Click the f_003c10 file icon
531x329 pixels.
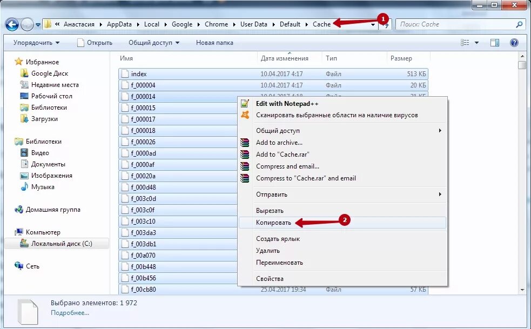125,221
